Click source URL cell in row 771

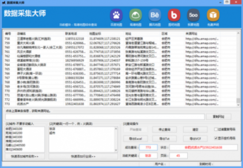click(x=202, y=95)
